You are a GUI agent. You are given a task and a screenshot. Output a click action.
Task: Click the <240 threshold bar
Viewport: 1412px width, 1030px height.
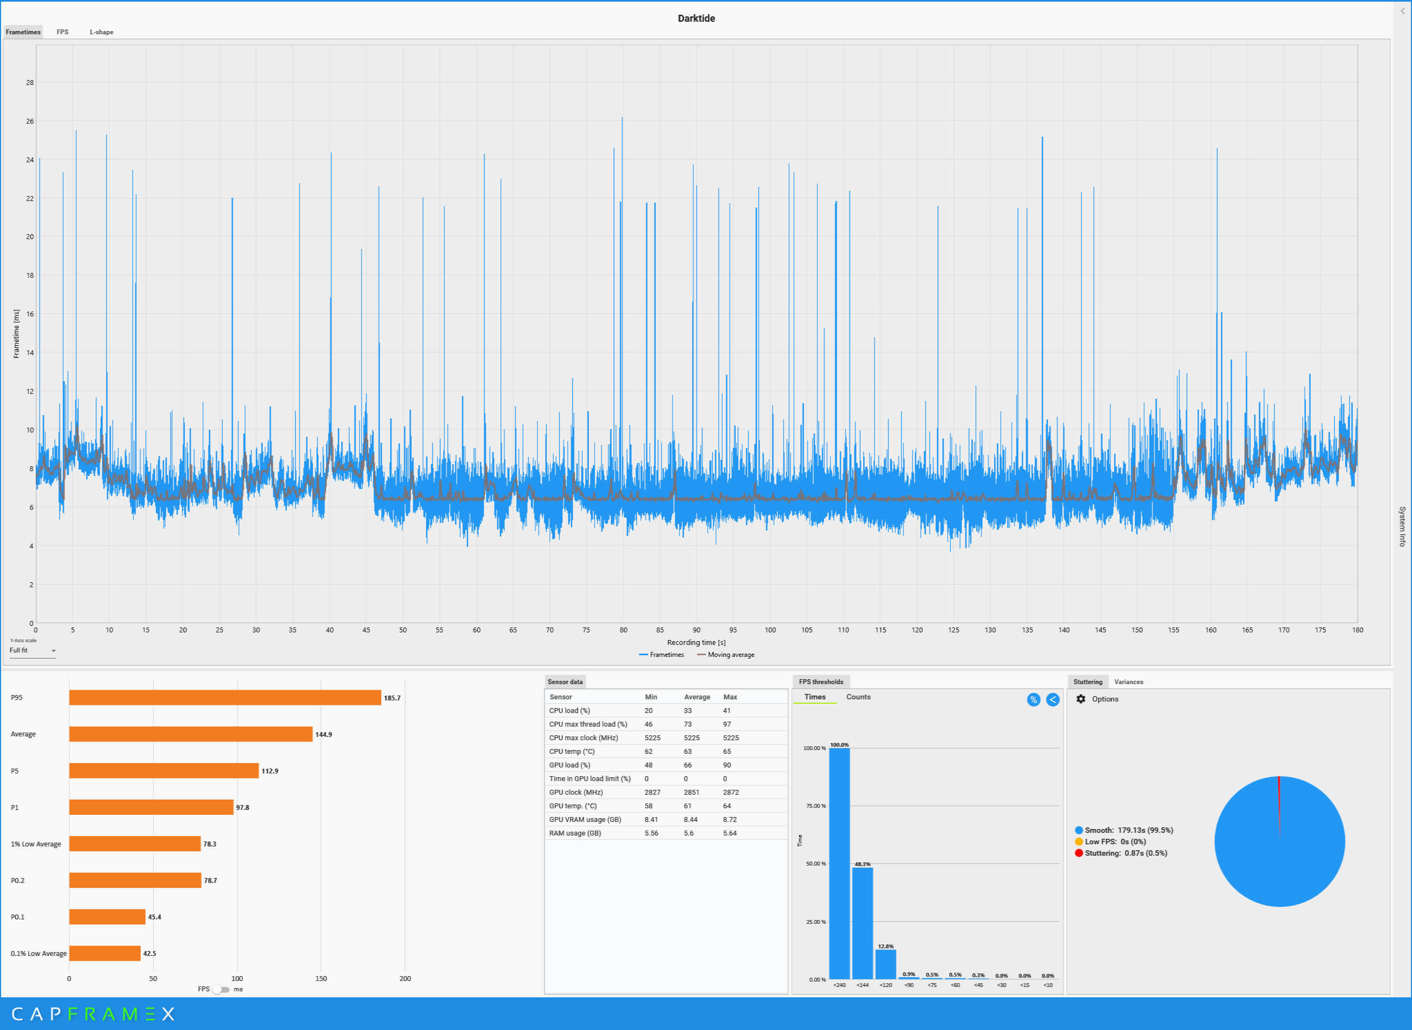coord(840,863)
